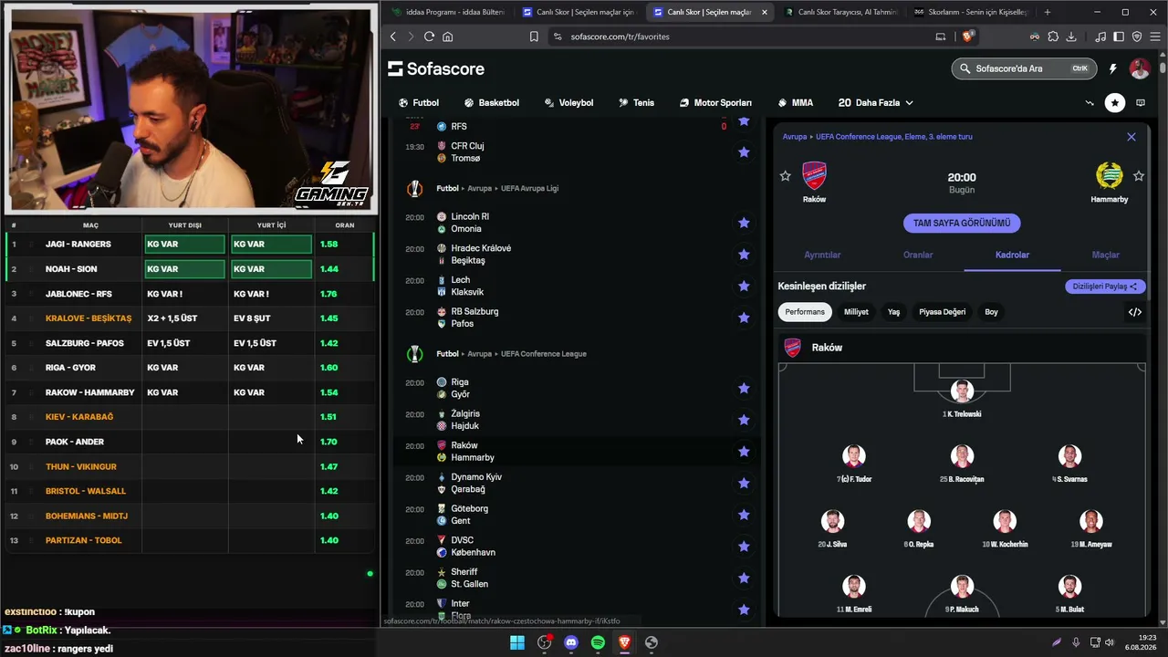Go to the browser home page
Image resolution: width=1168 pixels, height=657 pixels.
(x=447, y=36)
